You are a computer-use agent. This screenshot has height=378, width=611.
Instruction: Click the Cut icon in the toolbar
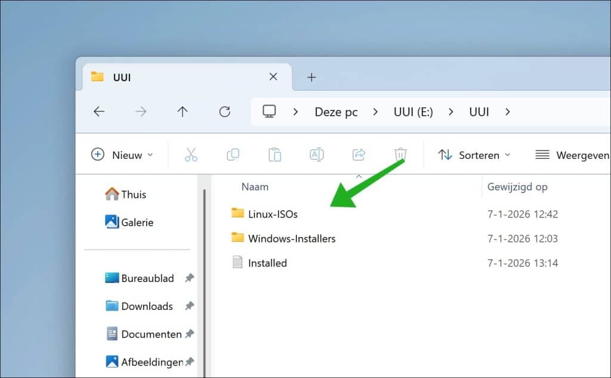(191, 154)
